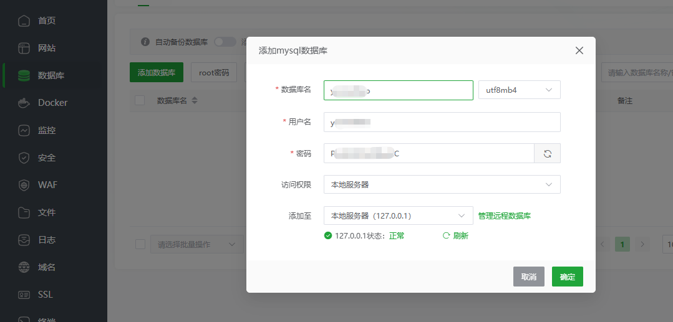Open the utf8mb4 charset dropdown
The image size is (673, 322).
(x=520, y=90)
